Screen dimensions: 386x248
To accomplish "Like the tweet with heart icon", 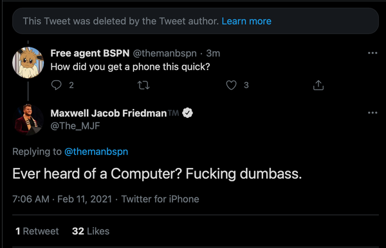I will tap(231, 85).
